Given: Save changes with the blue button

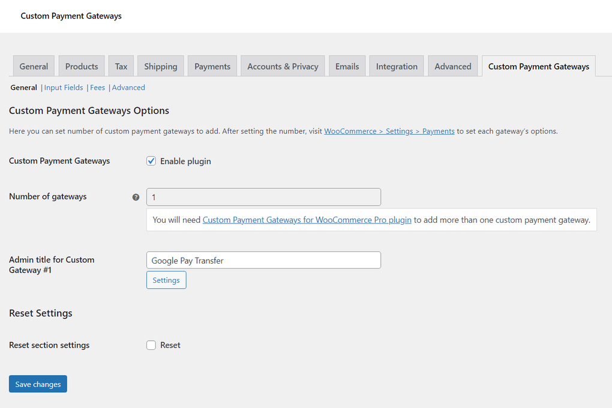Looking at the screenshot, I should pos(37,383).
